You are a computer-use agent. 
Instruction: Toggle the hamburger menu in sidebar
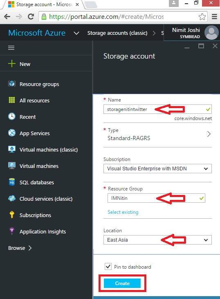click(11, 48)
